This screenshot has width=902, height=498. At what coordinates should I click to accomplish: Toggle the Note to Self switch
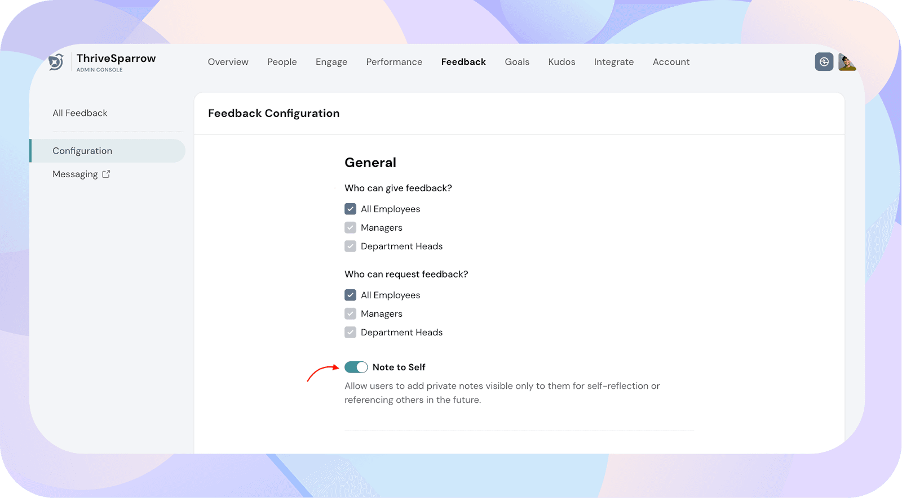pos(356,367)
